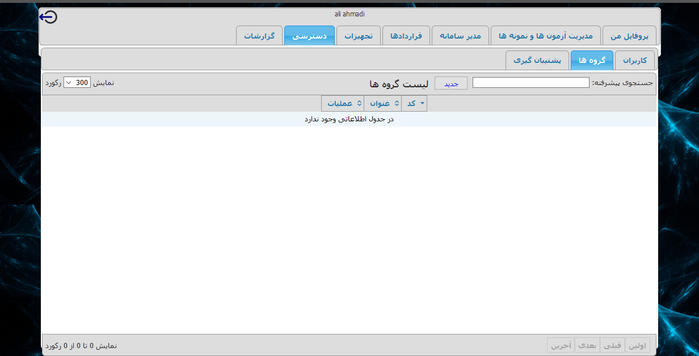699x356 pixels.
Task: Click the advanced search input field
Action: 530,83
